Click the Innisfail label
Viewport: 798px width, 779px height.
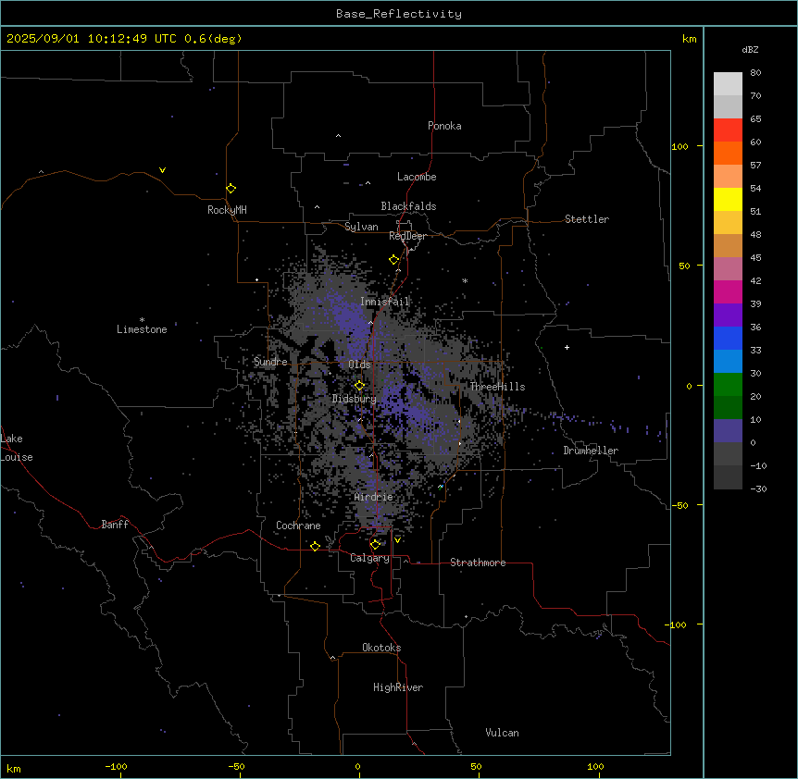(384, 302)
